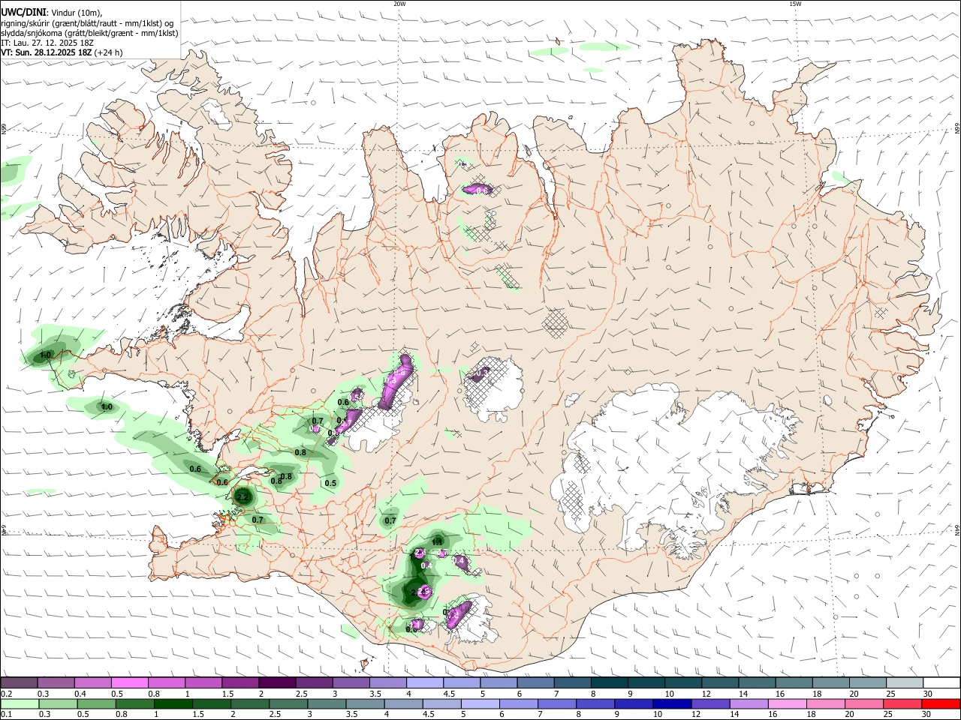Select the dark blue swatch labeled 10 in lower row
Viewport: 961px width, 720px height.
coord(671,704)
